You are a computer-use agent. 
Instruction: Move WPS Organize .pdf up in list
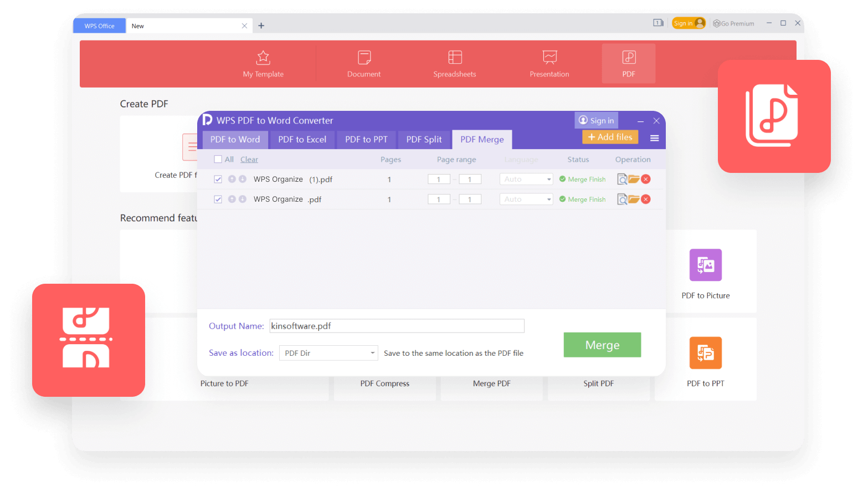click(232, 199)
